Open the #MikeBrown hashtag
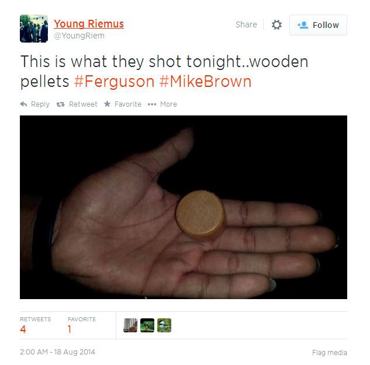The image size is (370, 365). pos(205,82)
